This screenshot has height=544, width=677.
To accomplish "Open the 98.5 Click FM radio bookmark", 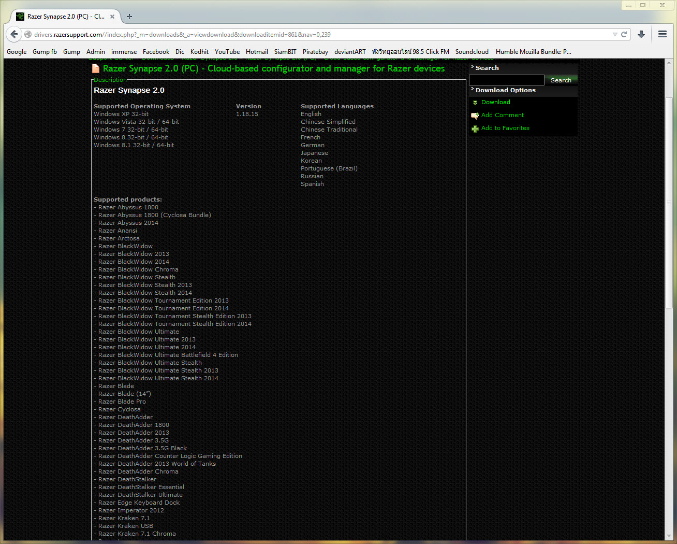I will [410, 52].
